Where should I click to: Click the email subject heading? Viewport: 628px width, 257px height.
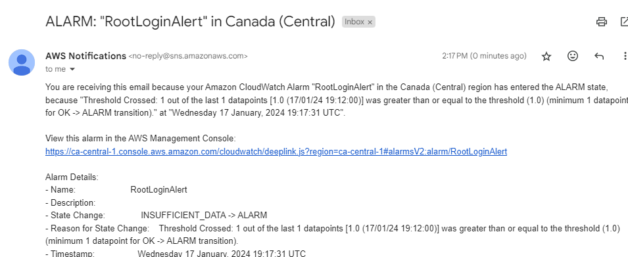(x=190, y=22)
